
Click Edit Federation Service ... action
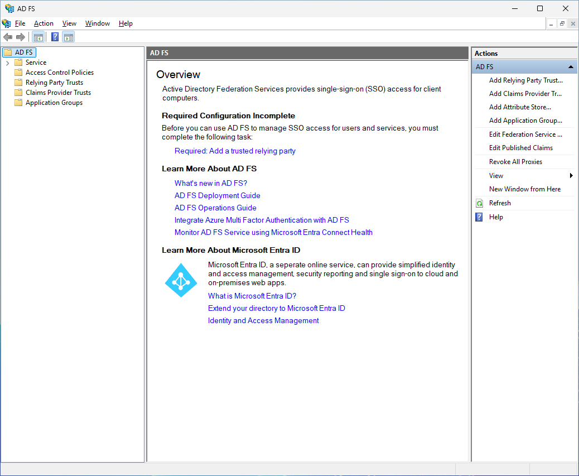[525, 134]
